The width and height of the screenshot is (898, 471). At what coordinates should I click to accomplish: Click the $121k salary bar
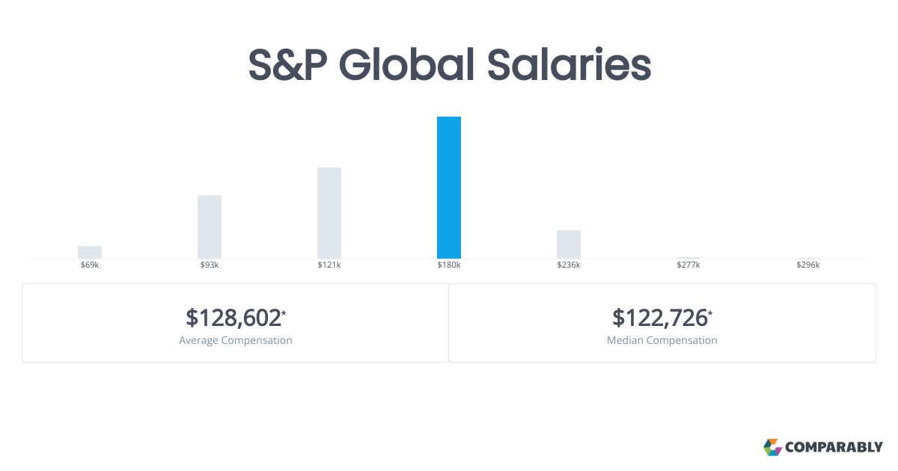point(329,213)
